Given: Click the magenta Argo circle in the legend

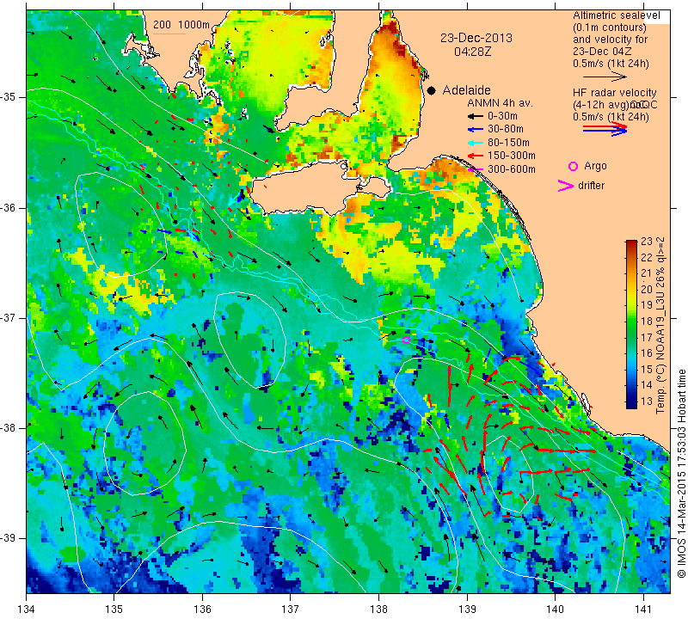Looking at the screenshot, I should 573,166.
